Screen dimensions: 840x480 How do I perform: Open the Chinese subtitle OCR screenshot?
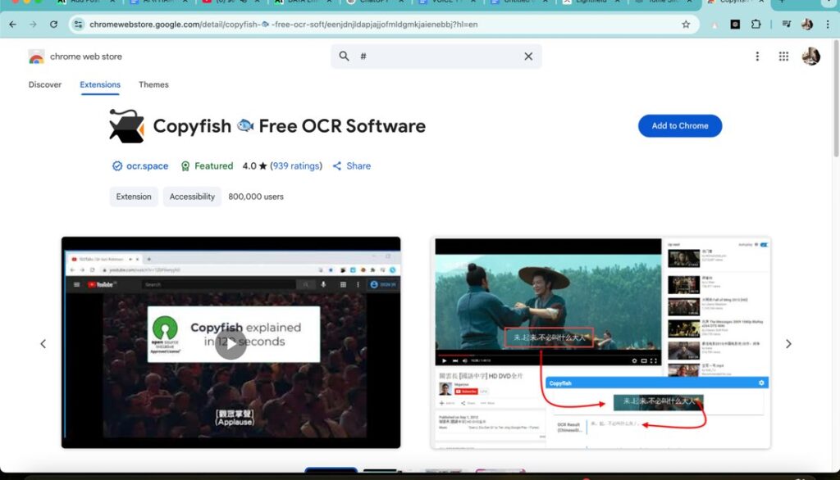coord(600,342)
